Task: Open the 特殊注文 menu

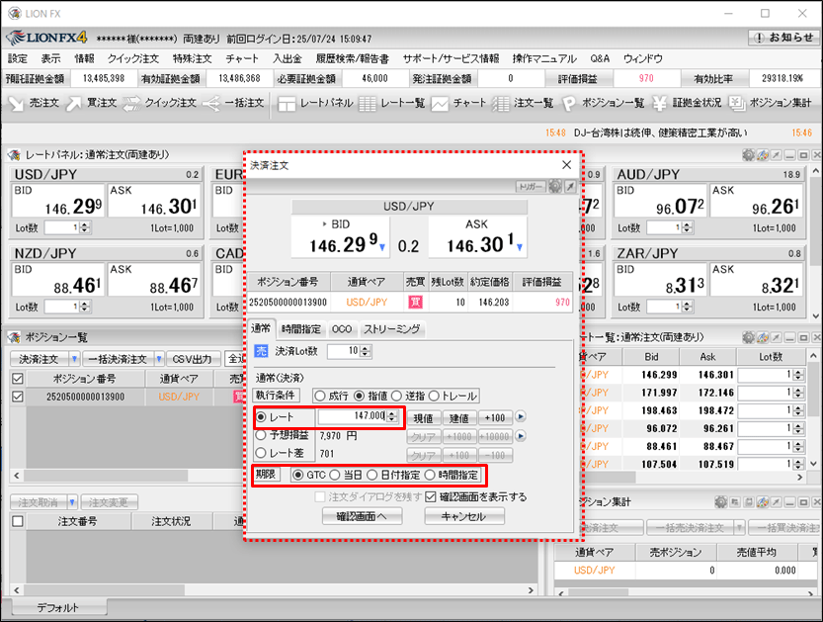Action: click(x=192, y=58)
